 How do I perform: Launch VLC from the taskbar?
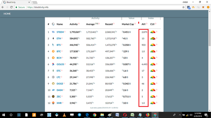point(64,115)
